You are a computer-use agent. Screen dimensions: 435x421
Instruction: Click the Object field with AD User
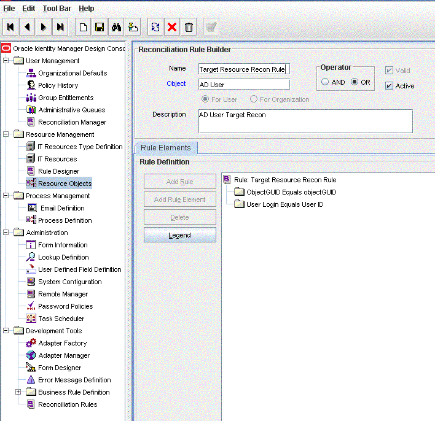coord(244,84)
